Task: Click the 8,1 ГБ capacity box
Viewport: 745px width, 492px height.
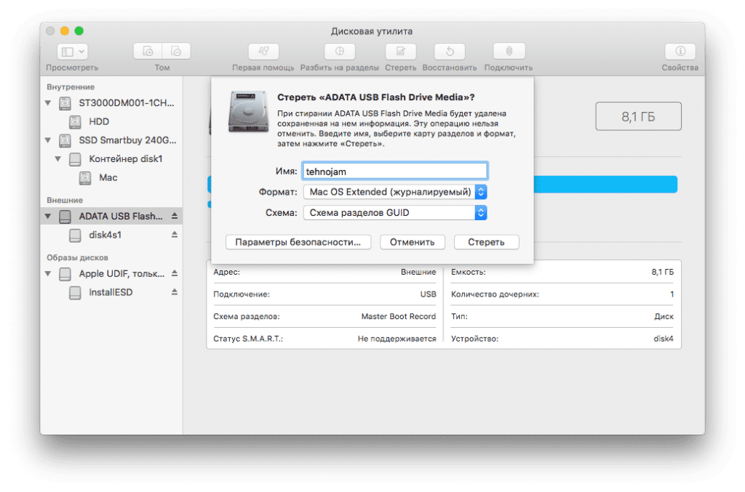Action: 638,116
